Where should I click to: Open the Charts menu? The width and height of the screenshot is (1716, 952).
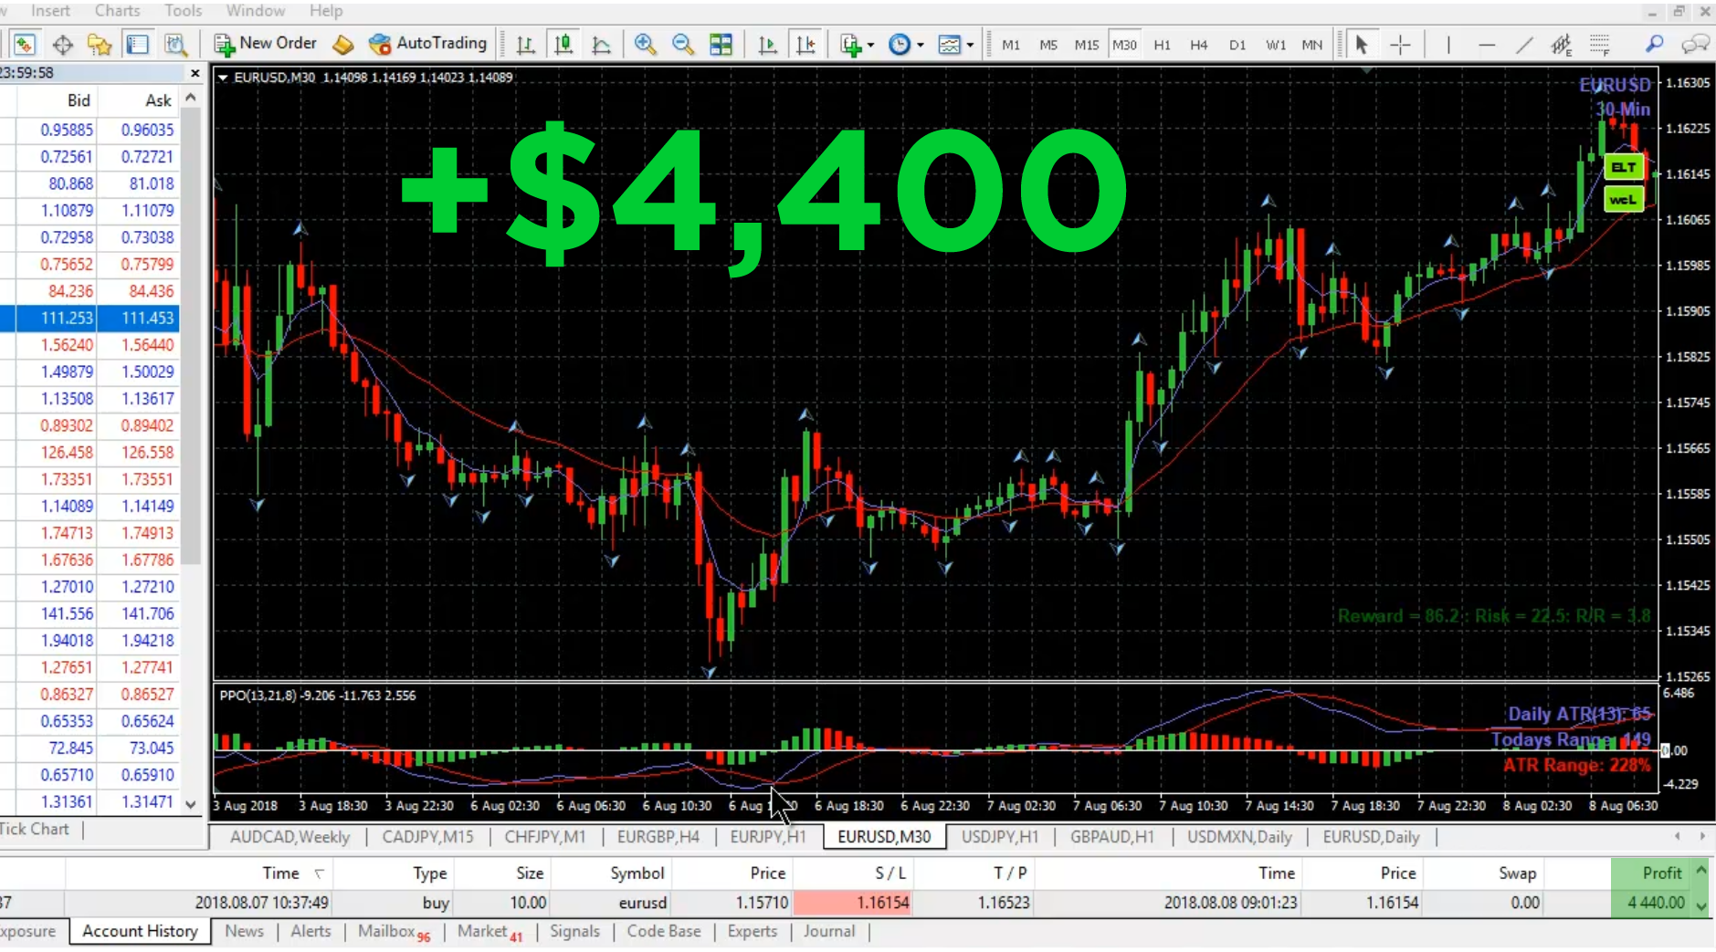(118, 11)
